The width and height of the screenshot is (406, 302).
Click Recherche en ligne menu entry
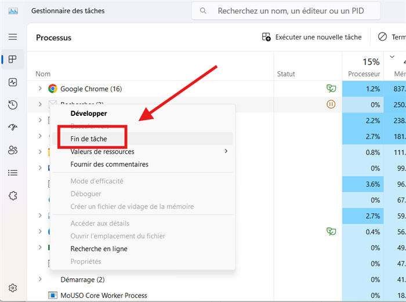99,249
